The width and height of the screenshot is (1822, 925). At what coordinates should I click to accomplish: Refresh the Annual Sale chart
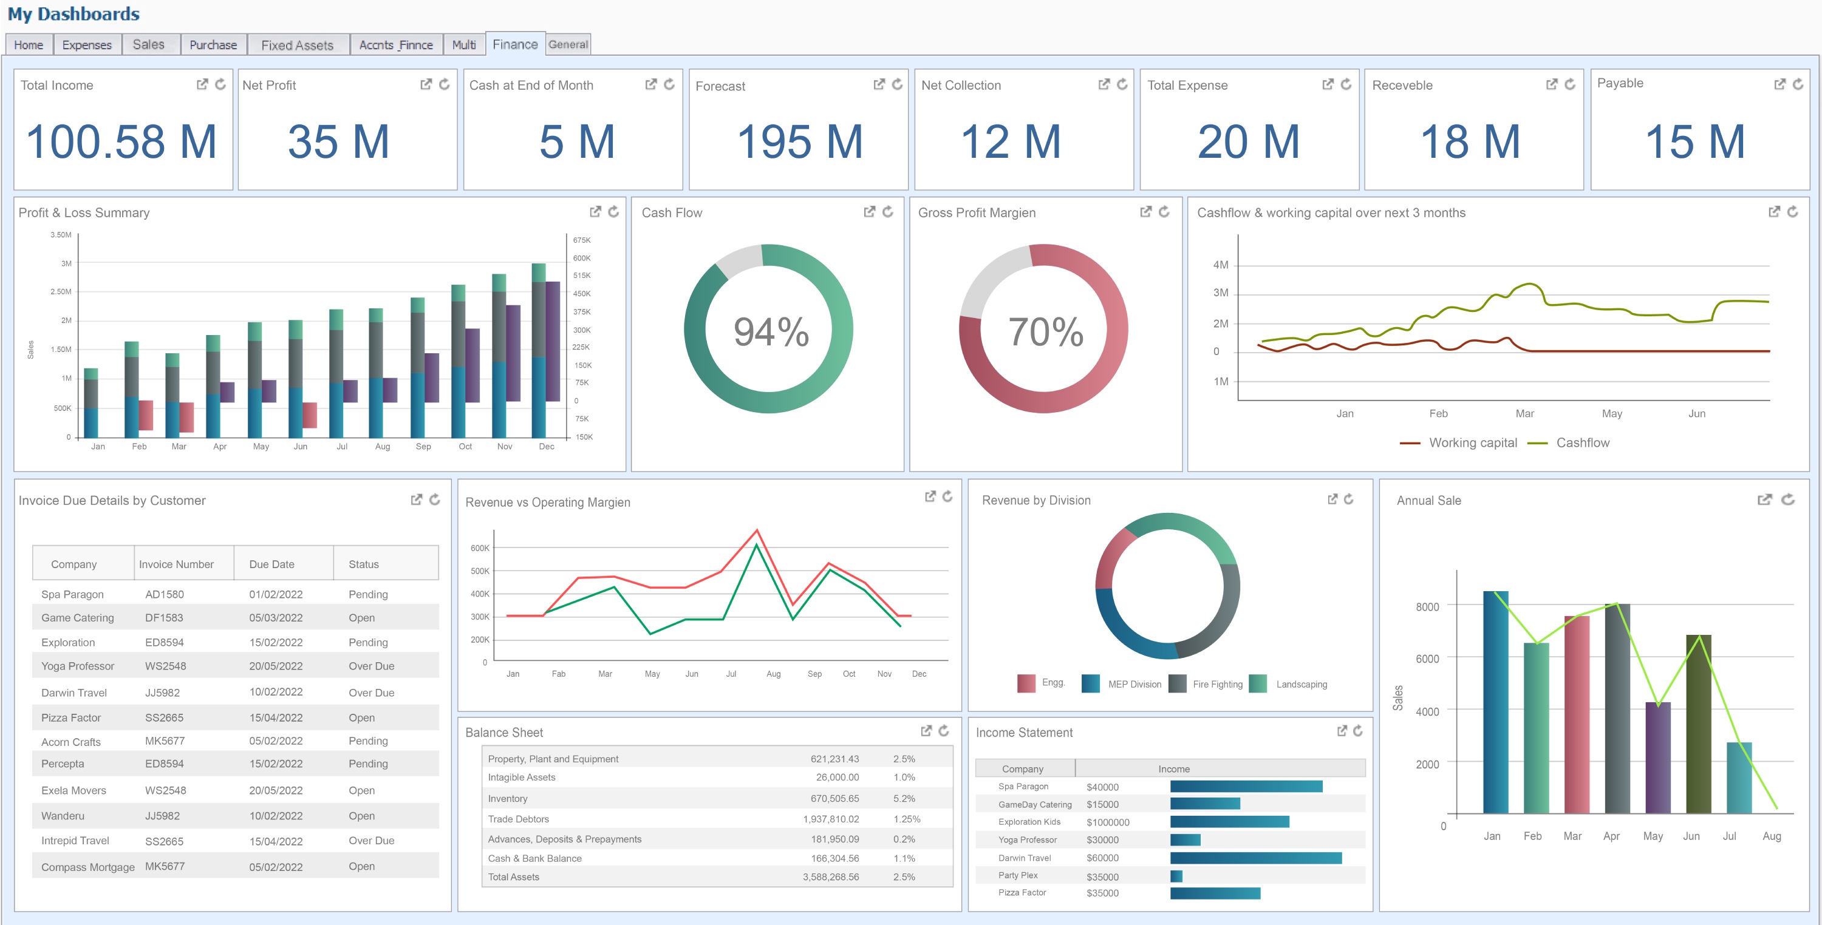point(1787,500)
